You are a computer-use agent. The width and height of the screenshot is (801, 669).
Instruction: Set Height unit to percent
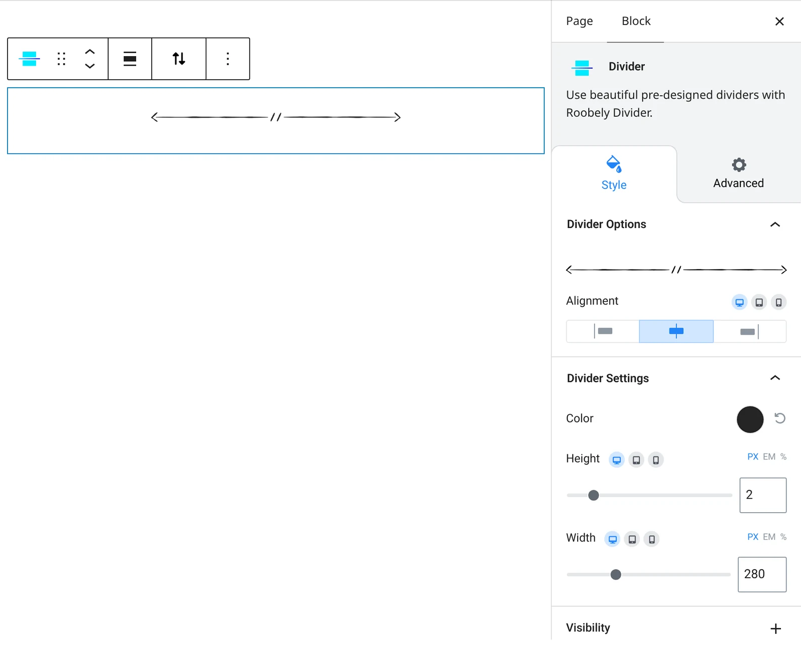(x=783, y=457)
